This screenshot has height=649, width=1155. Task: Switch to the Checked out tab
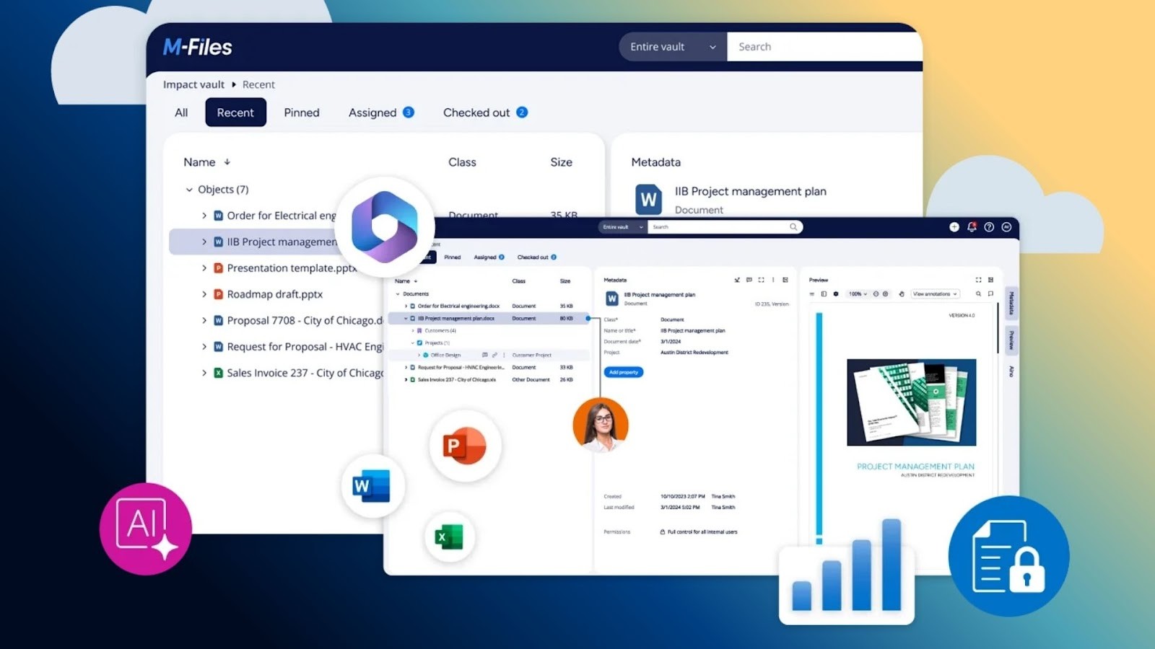coord(476,112)
